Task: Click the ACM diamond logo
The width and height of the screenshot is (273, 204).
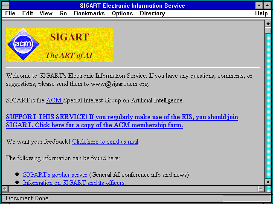Action: (x=23, y=44)
